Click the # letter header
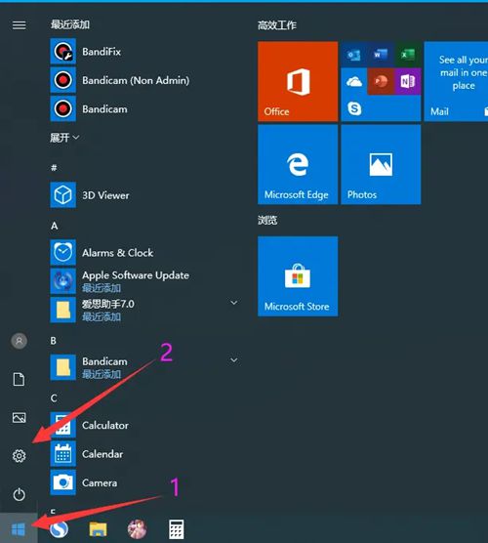This screenshot has width=488, height=543. 54,168
